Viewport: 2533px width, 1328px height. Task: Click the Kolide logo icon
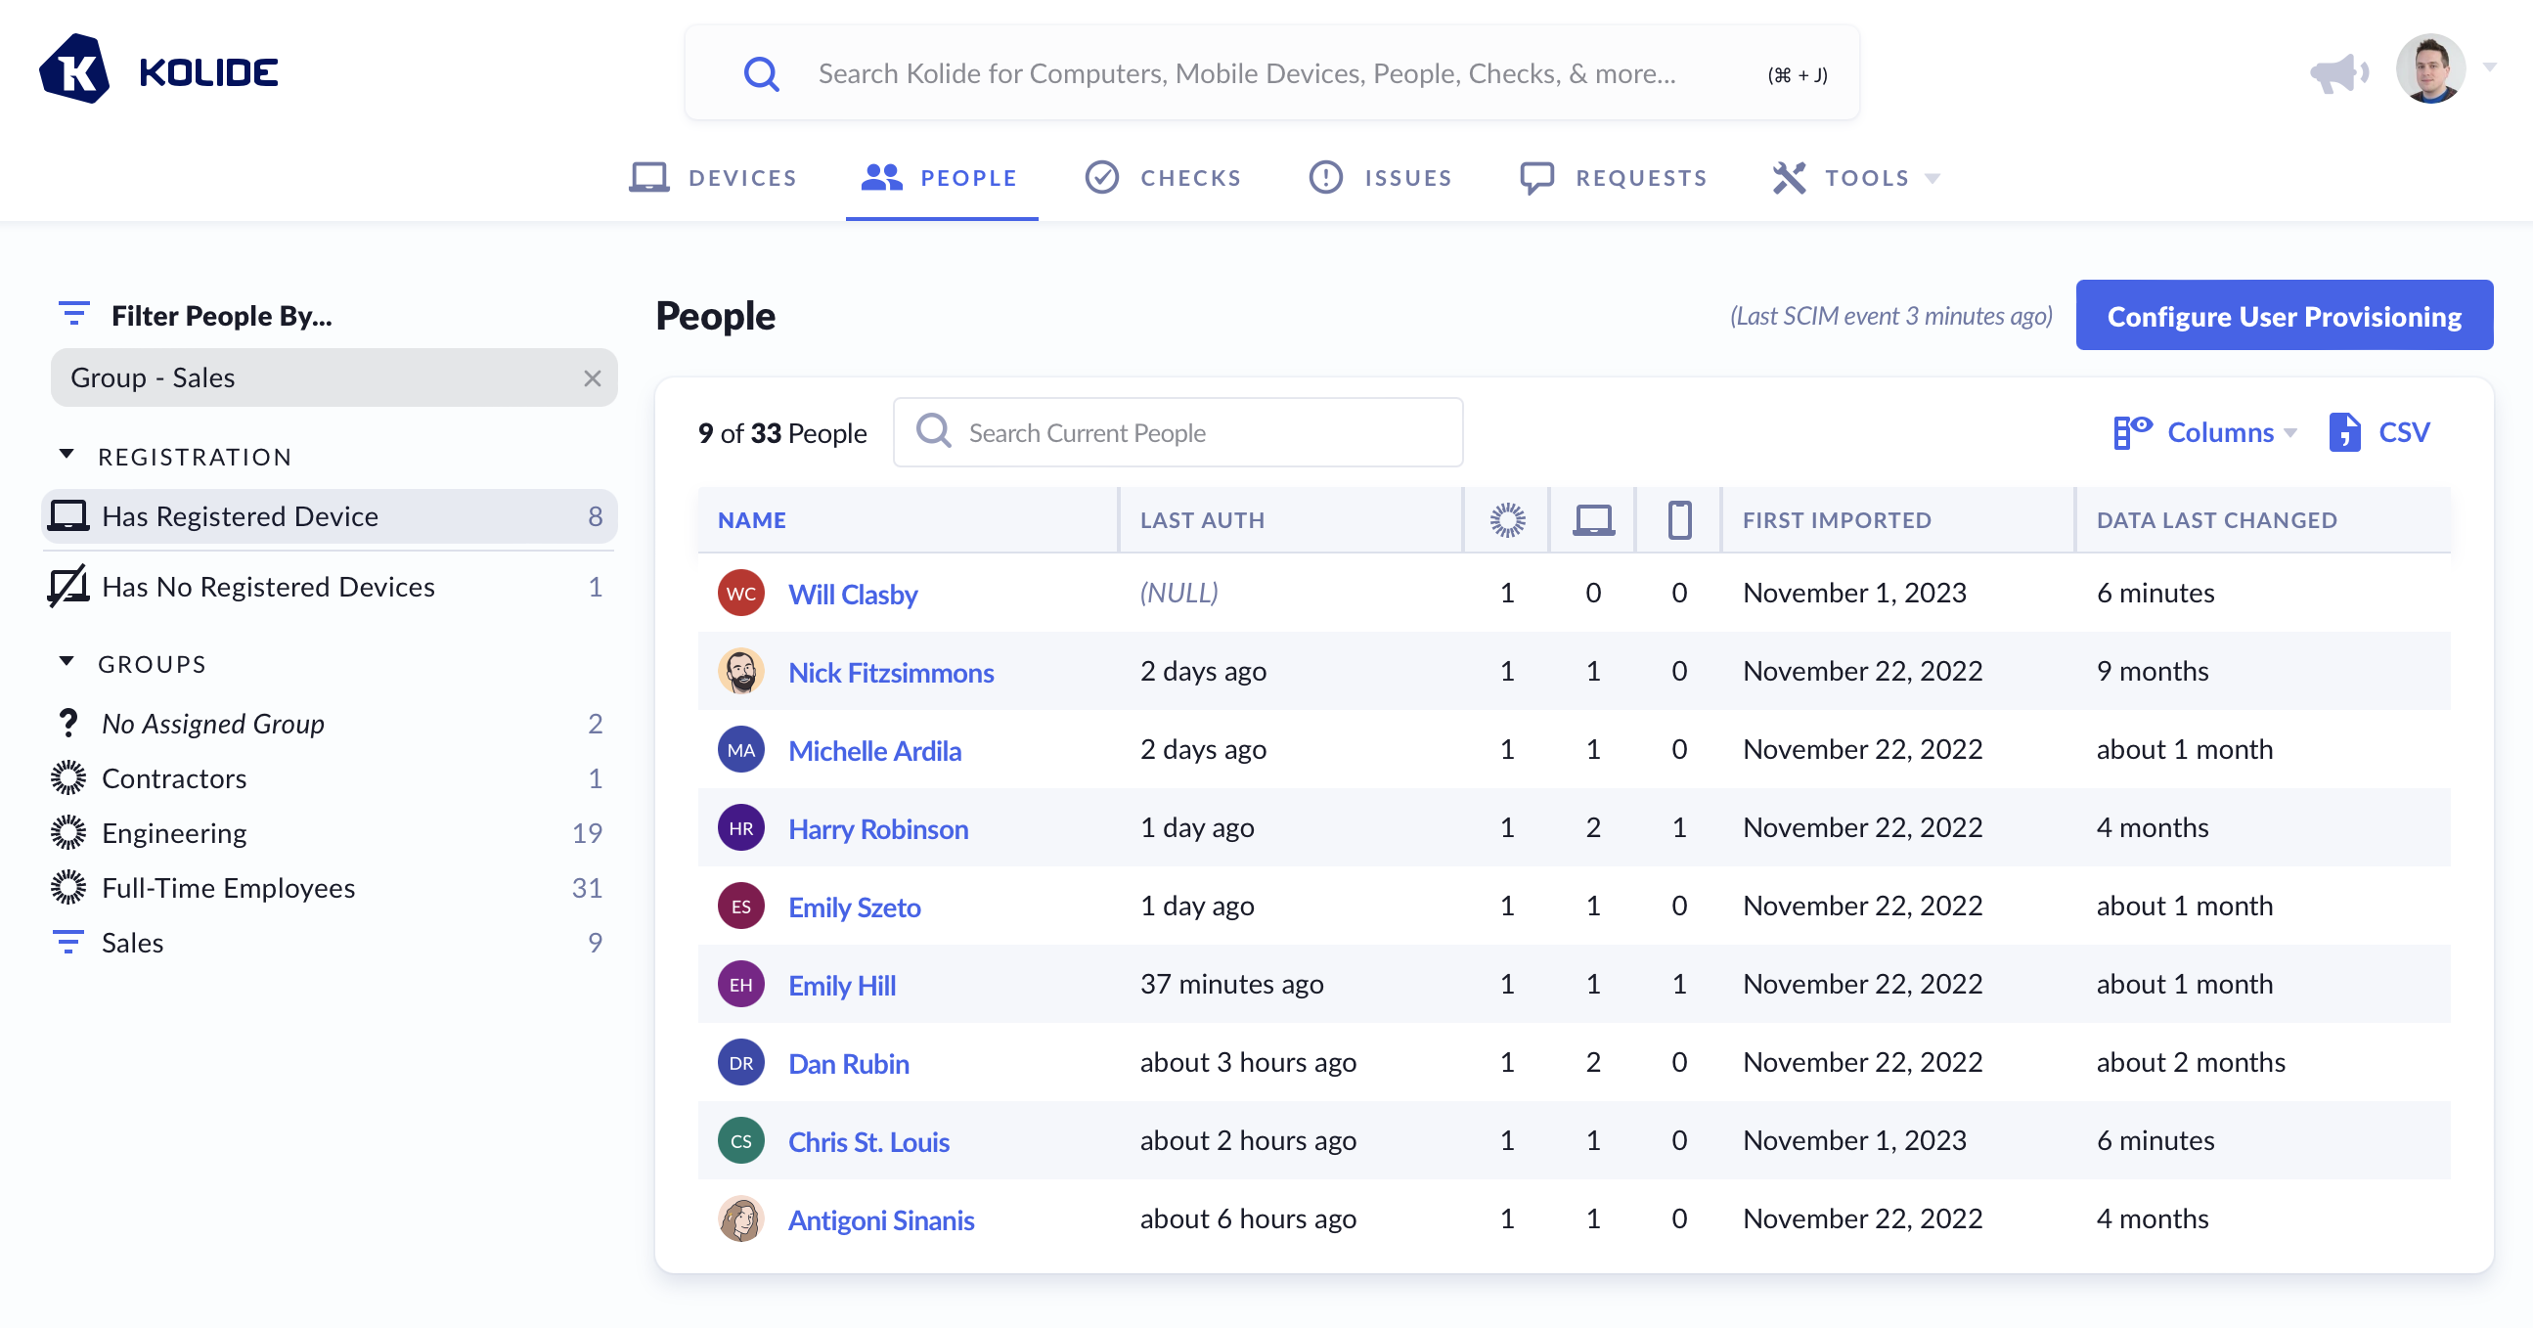coord(74,69)
